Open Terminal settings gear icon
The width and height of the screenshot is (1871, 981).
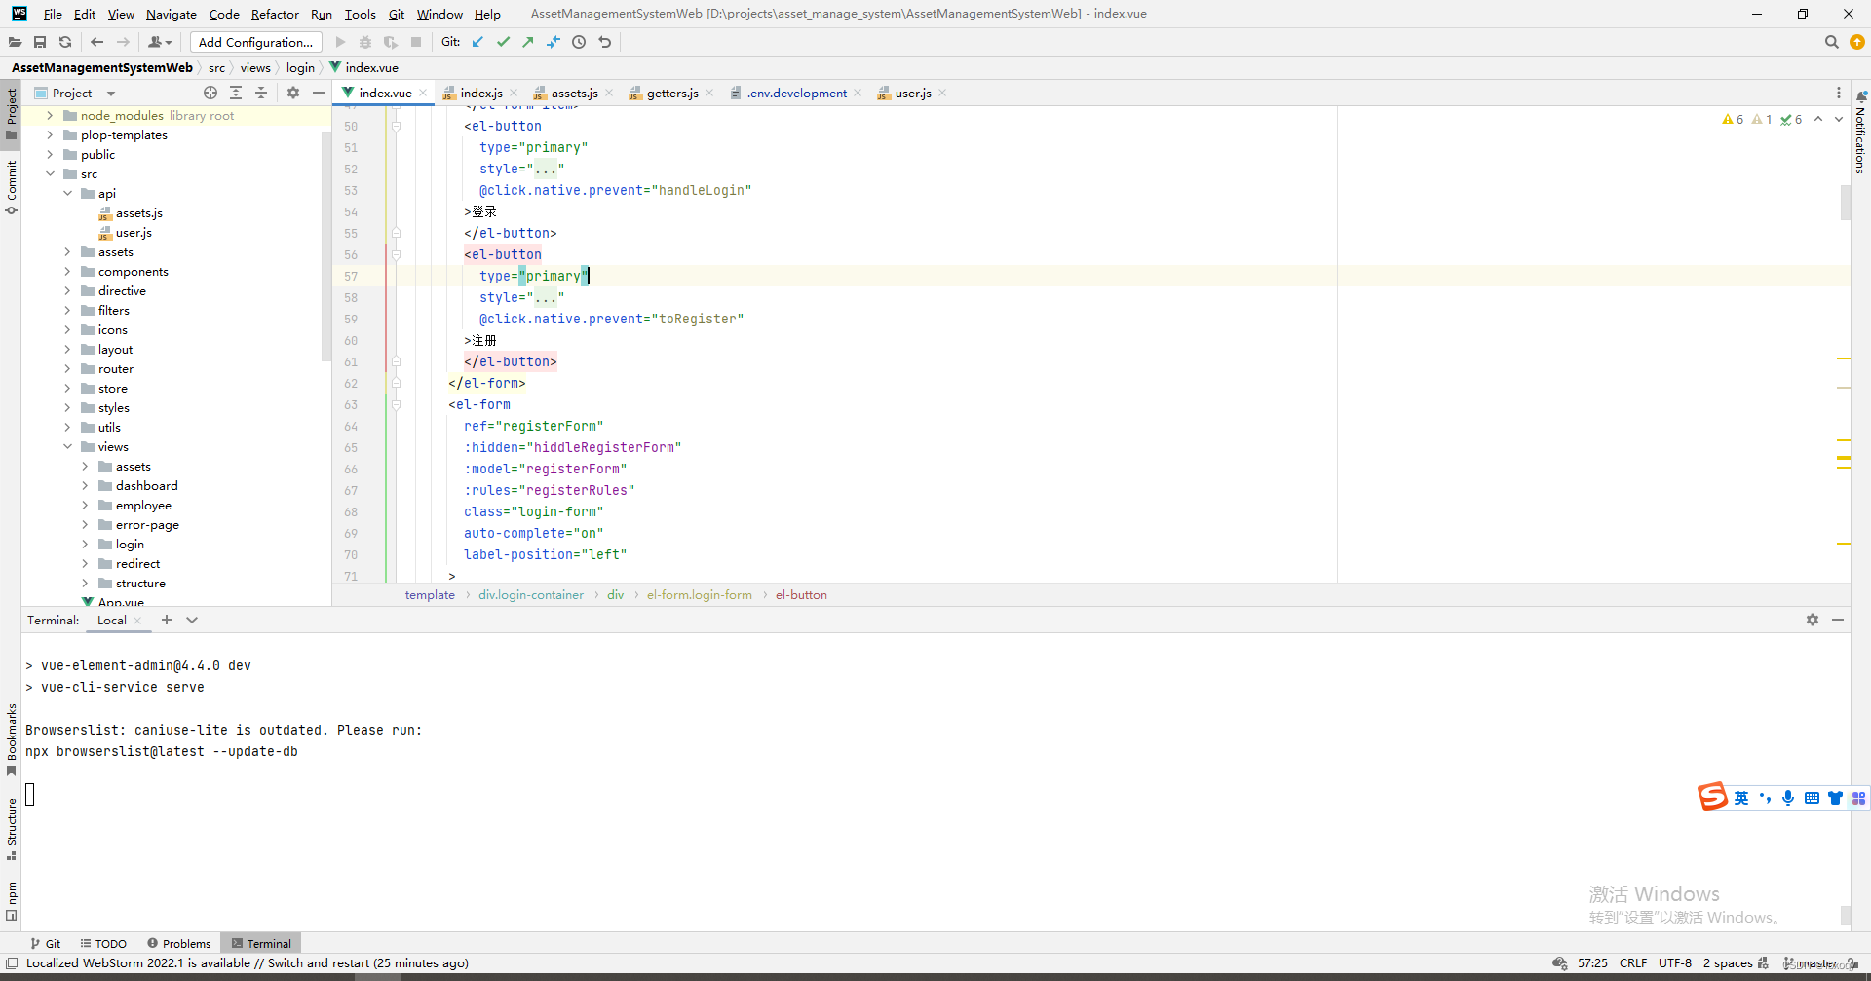coord(1813,620)
